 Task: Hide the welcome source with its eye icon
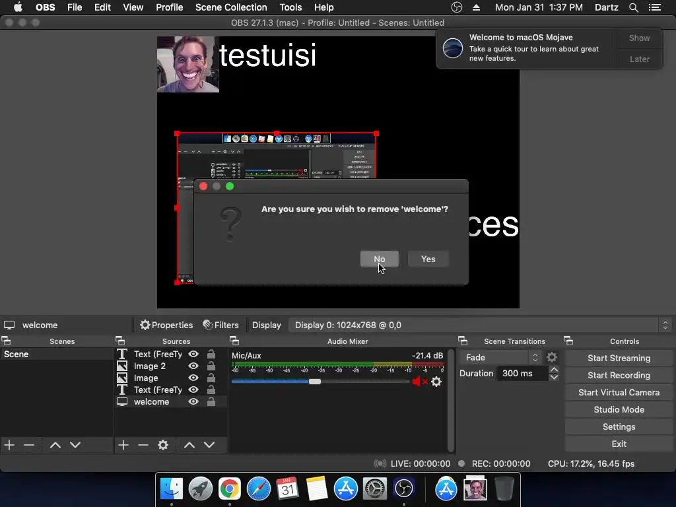pyautogui.click(x=193, y=401)
